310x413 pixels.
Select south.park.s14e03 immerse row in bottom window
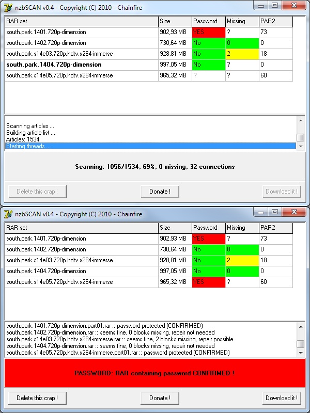point(149,260)
